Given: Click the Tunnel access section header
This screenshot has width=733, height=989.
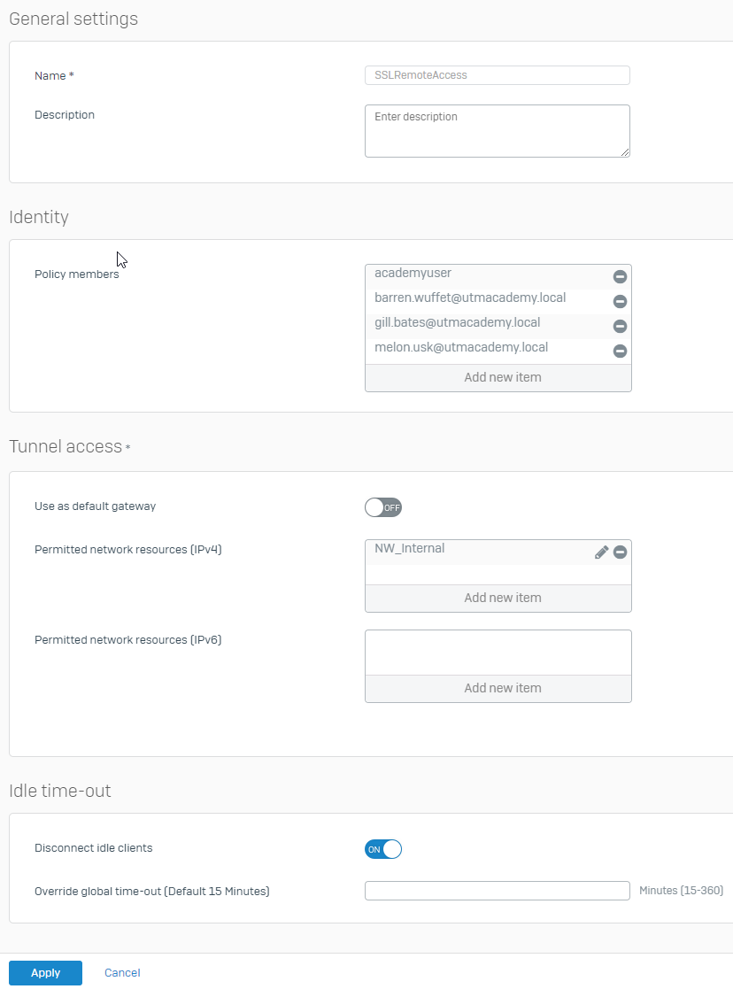Looking at the screenshot, I should click(65, 446).
